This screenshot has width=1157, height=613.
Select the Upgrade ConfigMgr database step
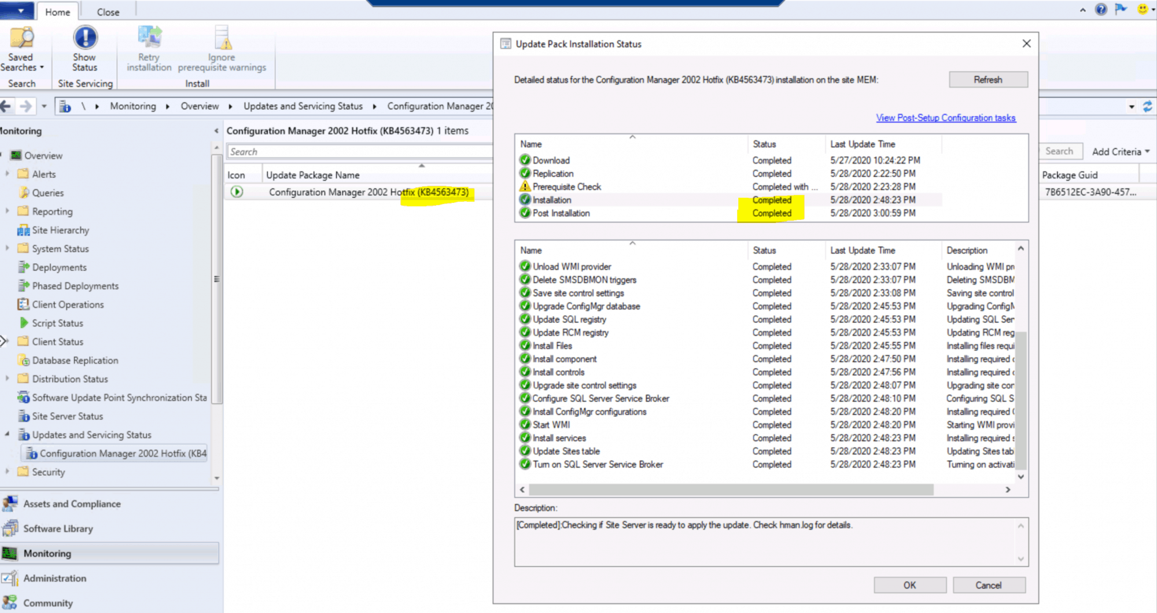(764, 306)
